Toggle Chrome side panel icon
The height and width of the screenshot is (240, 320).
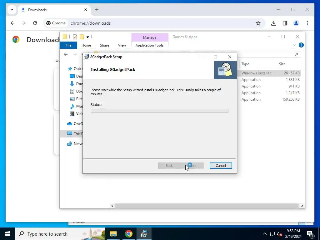coord(285,23)
